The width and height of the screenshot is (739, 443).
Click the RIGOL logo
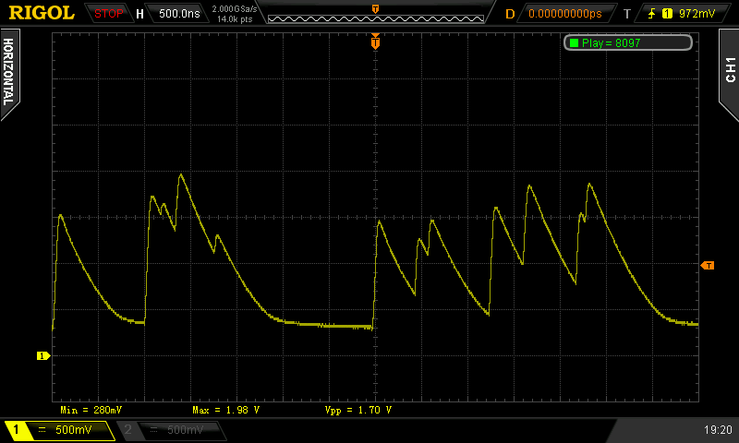42,13
